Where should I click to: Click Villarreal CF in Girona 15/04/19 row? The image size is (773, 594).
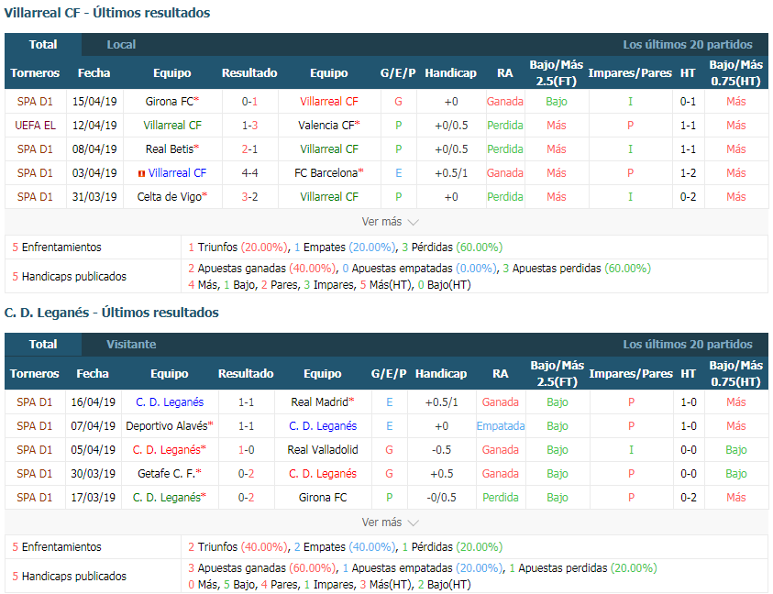(329, 102)
